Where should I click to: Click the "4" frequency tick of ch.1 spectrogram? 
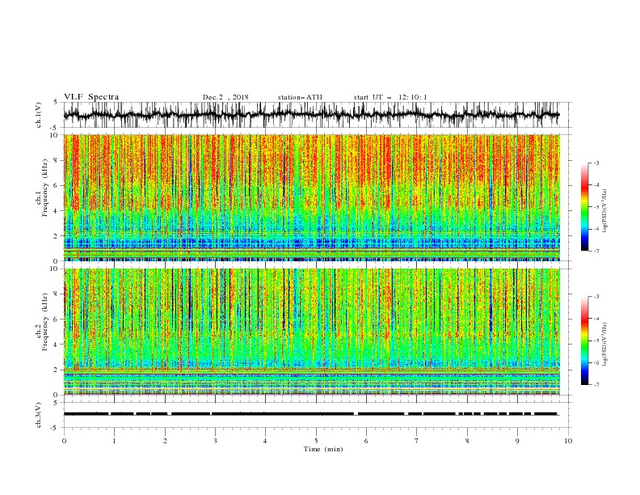pos(57,211)
